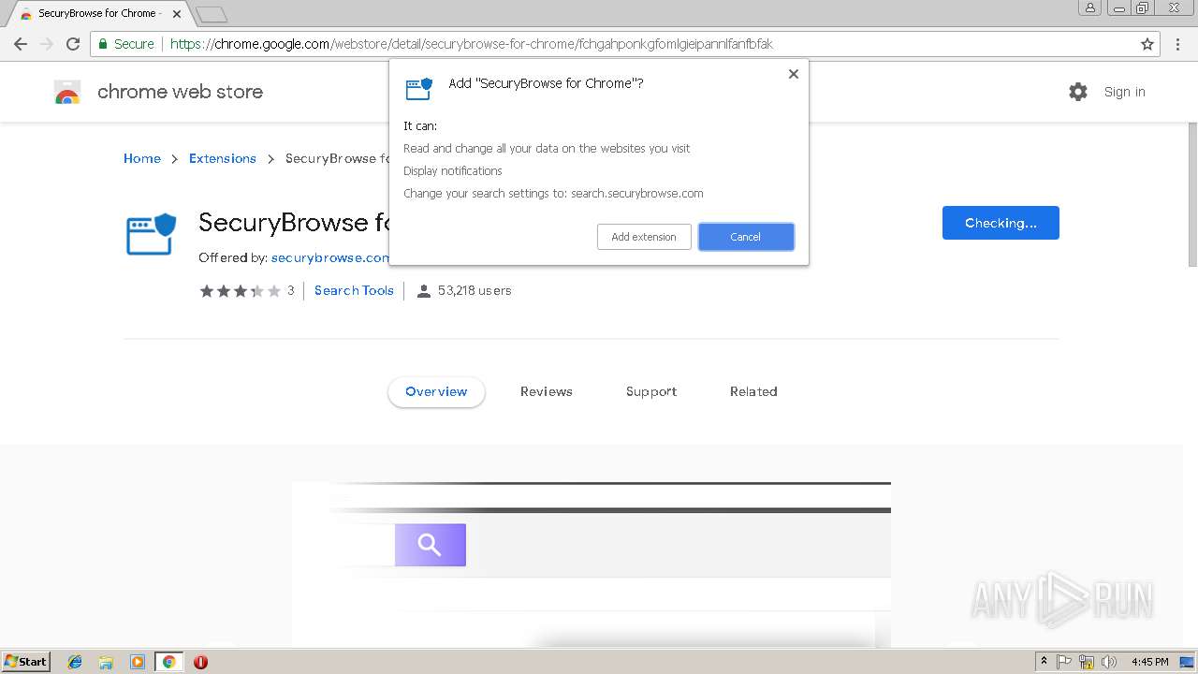The width and height of the screenshot is (1198, 674).
Task: Click the Chrome user profile icon
Action: [1090, 7]
